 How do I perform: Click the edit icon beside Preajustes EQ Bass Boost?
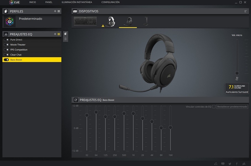75,100
